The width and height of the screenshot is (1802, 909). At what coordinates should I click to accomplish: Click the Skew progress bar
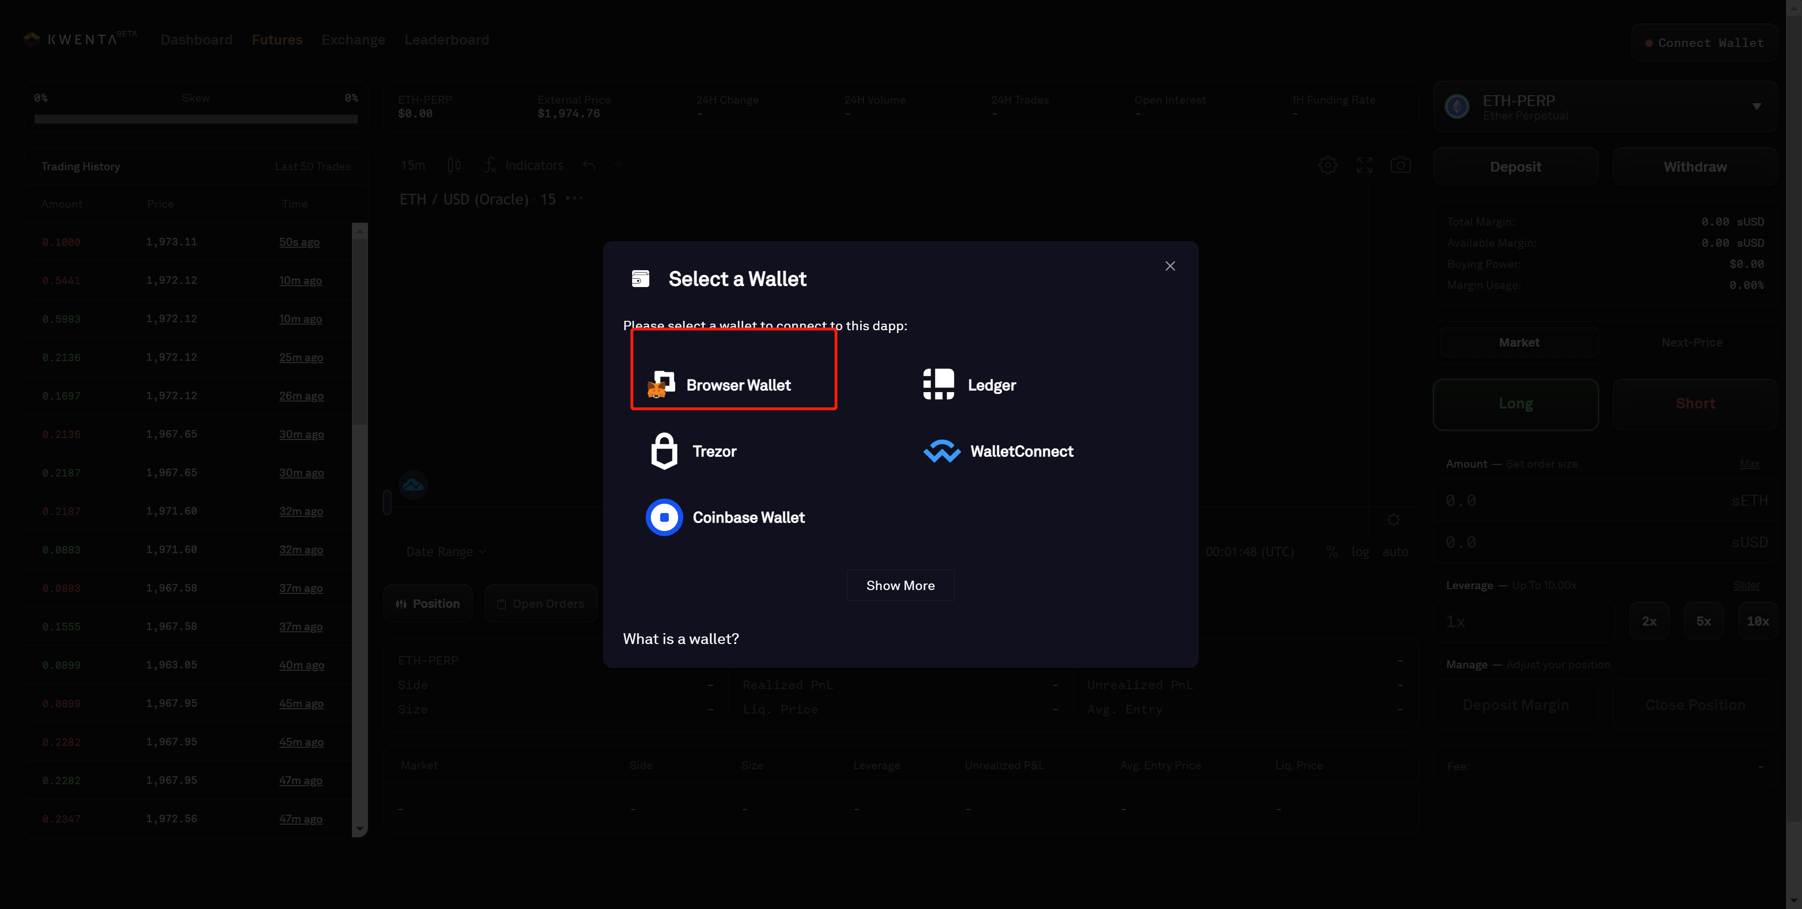click(195, 119)
